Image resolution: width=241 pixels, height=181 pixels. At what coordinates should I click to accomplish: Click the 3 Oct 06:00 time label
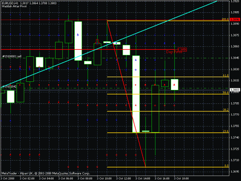tap(66, 179)
